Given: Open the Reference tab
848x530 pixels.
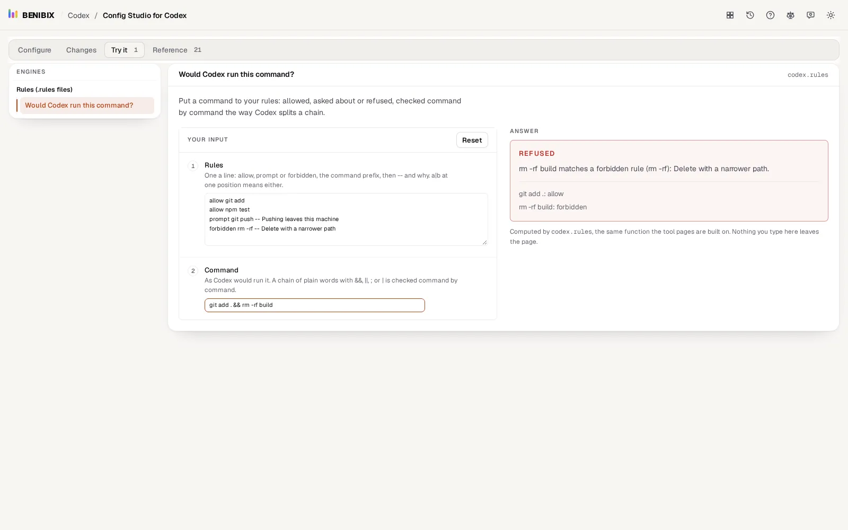Looking at the screenshot, I should (177, 50).
